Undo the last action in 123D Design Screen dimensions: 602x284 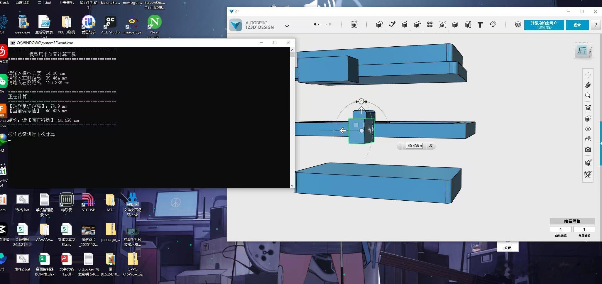coord(316,24)
